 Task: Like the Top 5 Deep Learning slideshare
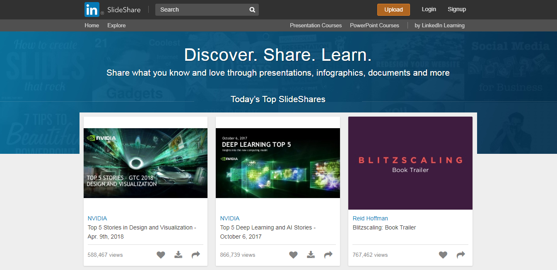[293, 255]
